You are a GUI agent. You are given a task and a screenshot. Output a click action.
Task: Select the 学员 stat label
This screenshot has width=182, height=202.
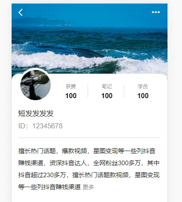(x=143, y=87)
